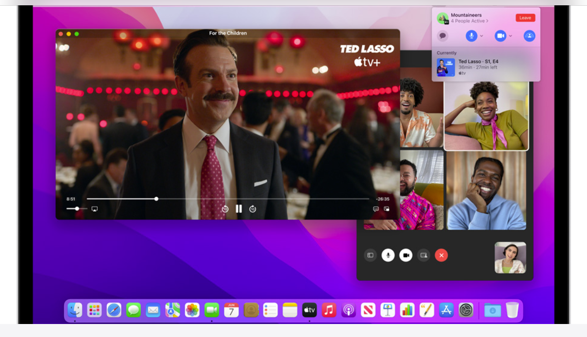Open the Downloads folder in the Dock
Screen dimensions: 587x337
[492, 310]
